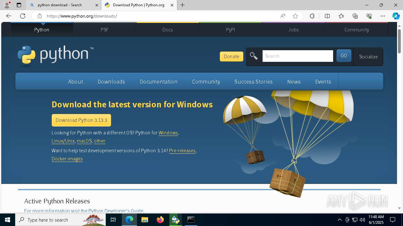Close the Download Python tab

[172, 5]
